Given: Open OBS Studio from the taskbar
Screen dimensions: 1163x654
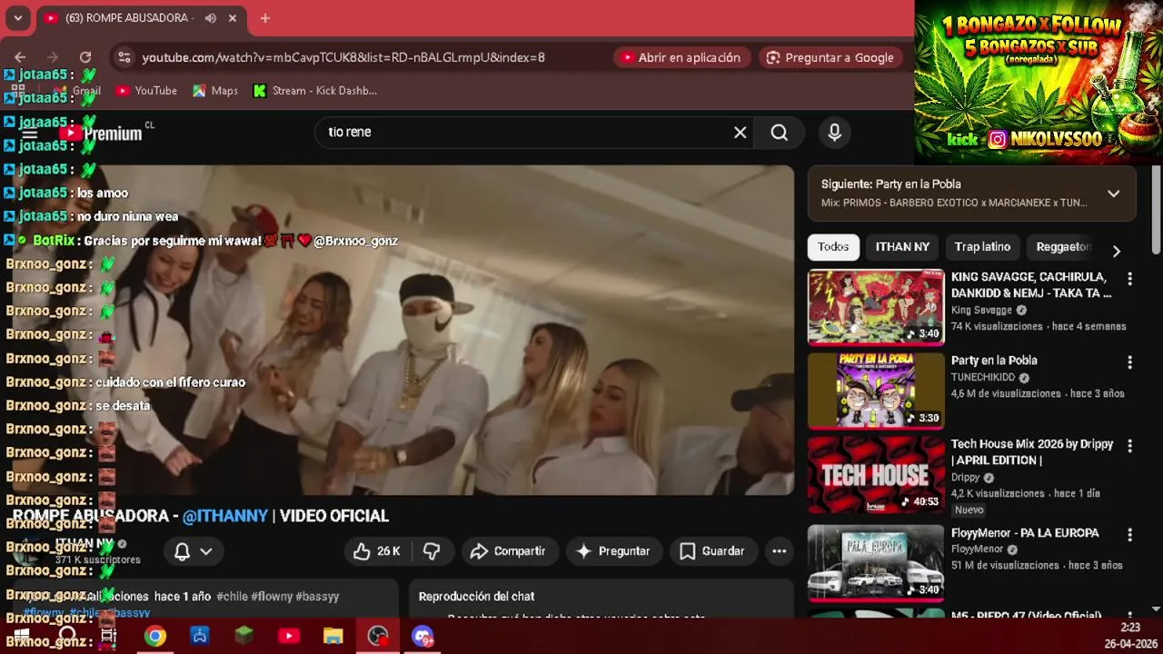Looking at the screenshot, I should pos(378,636).
